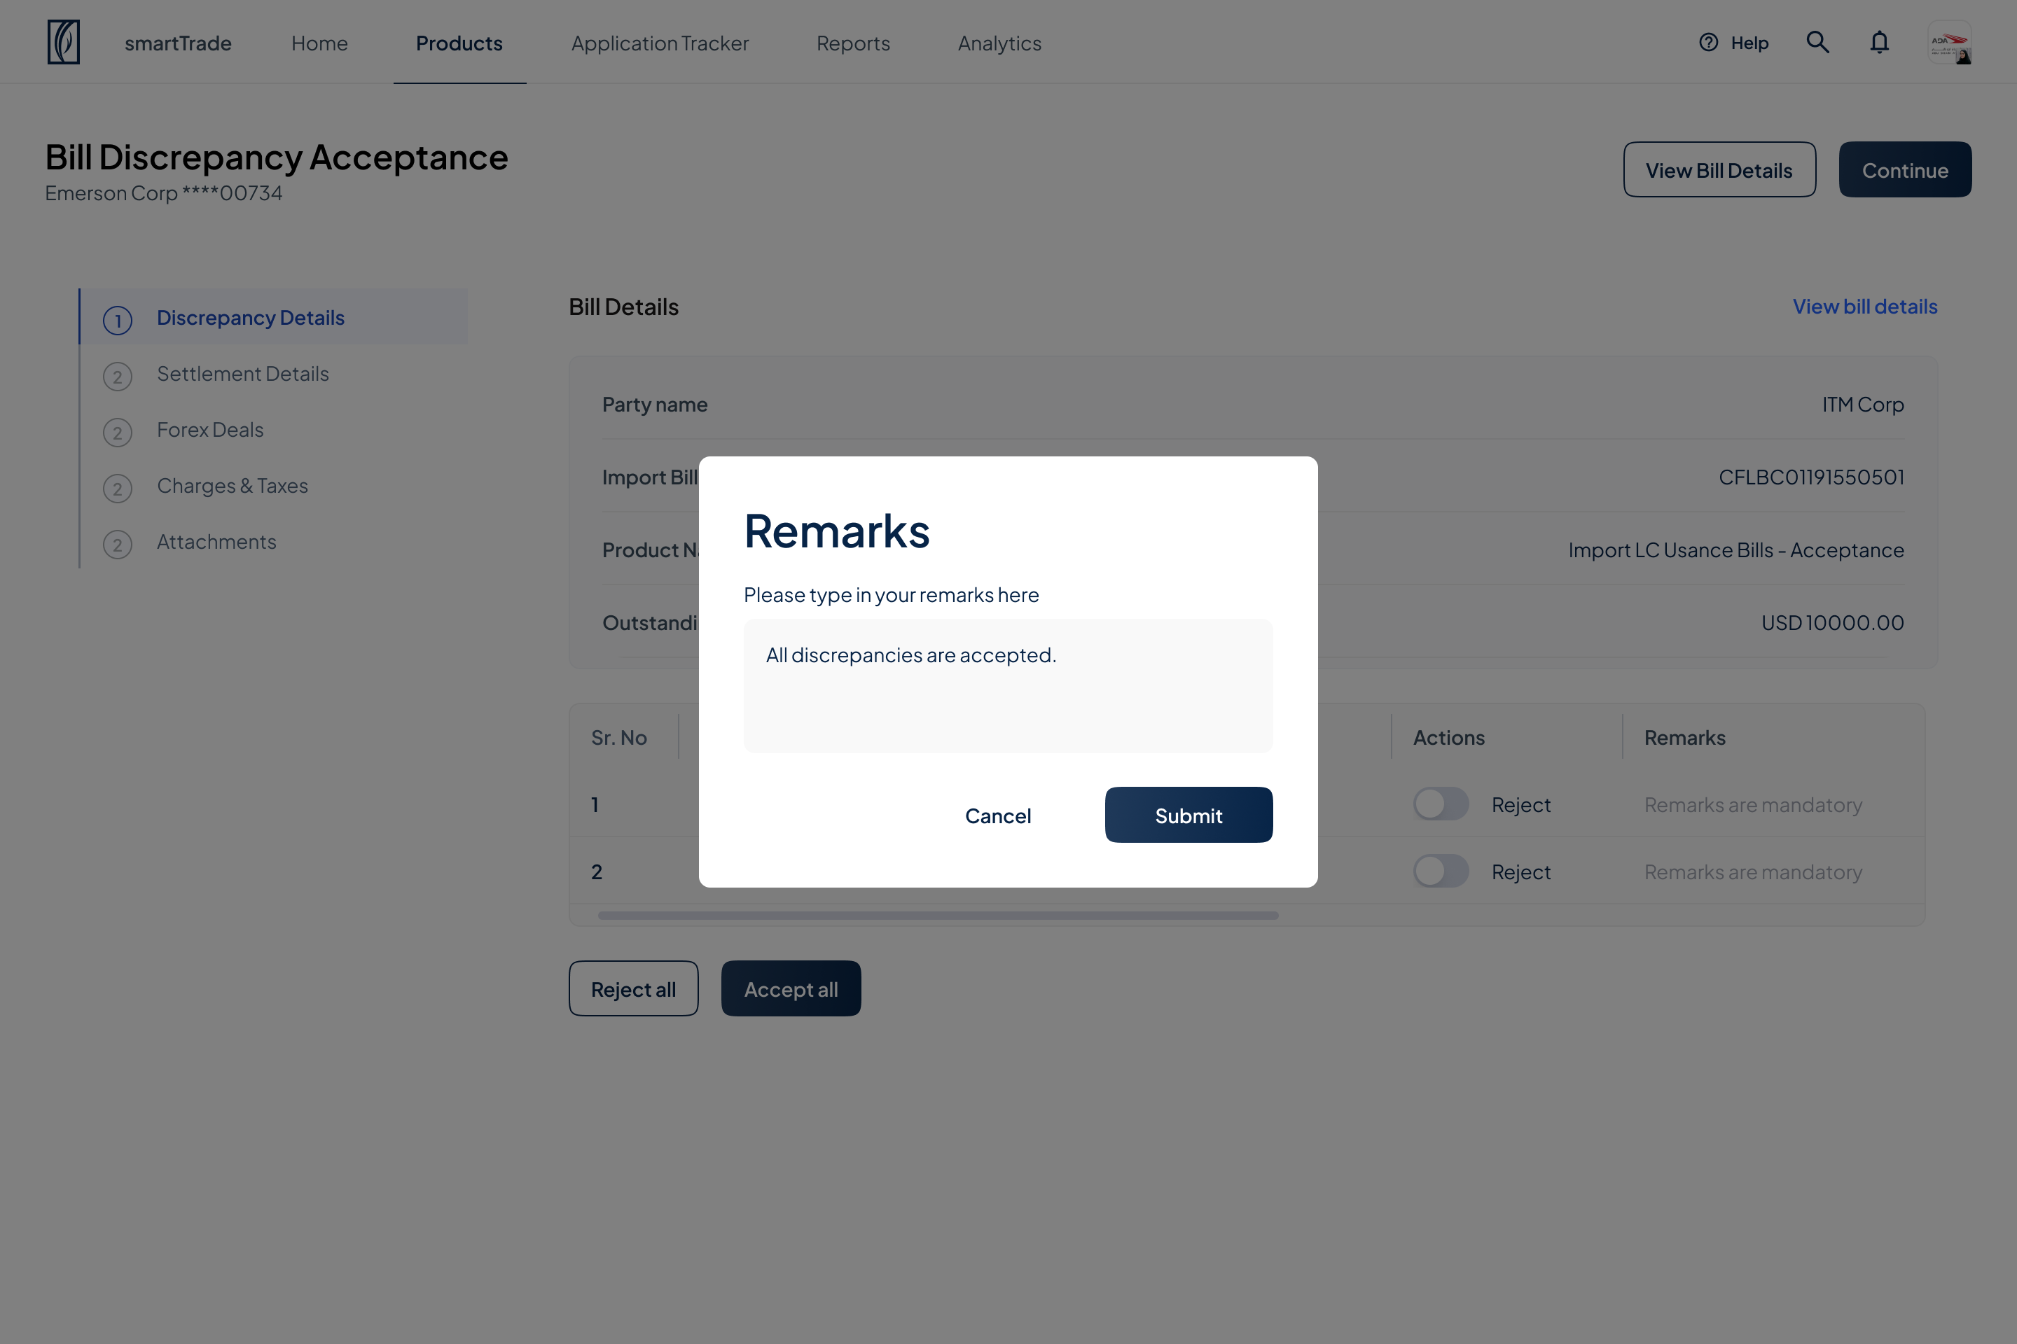
Task: Cancel the Remarks dialog
Action: coord(998,815)
